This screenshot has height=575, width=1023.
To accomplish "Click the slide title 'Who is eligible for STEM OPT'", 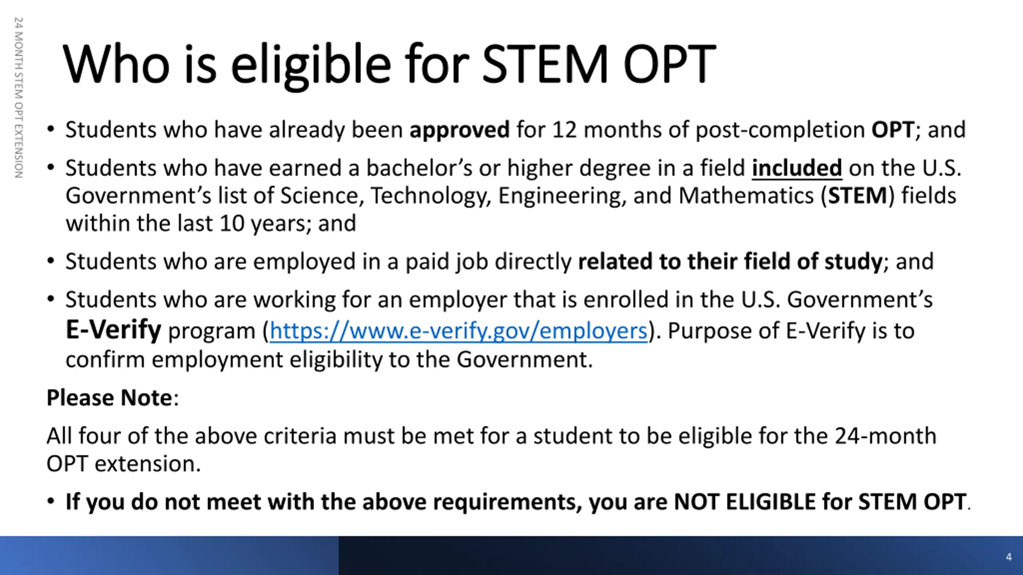I will click(x=389, y=64).
